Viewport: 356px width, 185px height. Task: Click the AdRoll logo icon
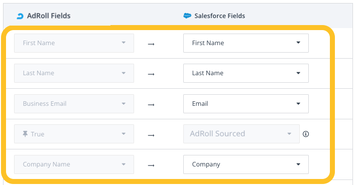(20, 16)
